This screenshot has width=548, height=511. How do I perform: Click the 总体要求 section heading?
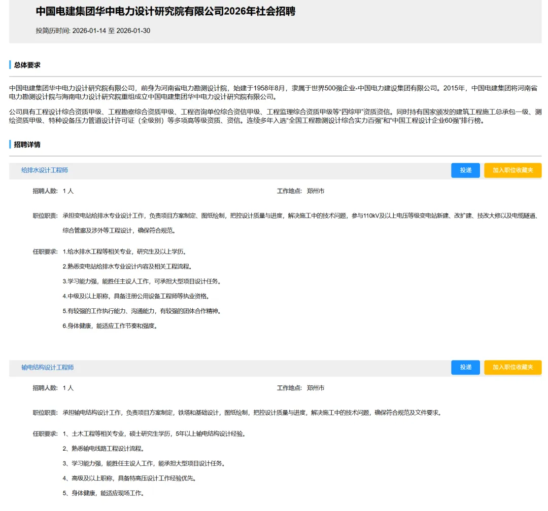pos(27,65)
